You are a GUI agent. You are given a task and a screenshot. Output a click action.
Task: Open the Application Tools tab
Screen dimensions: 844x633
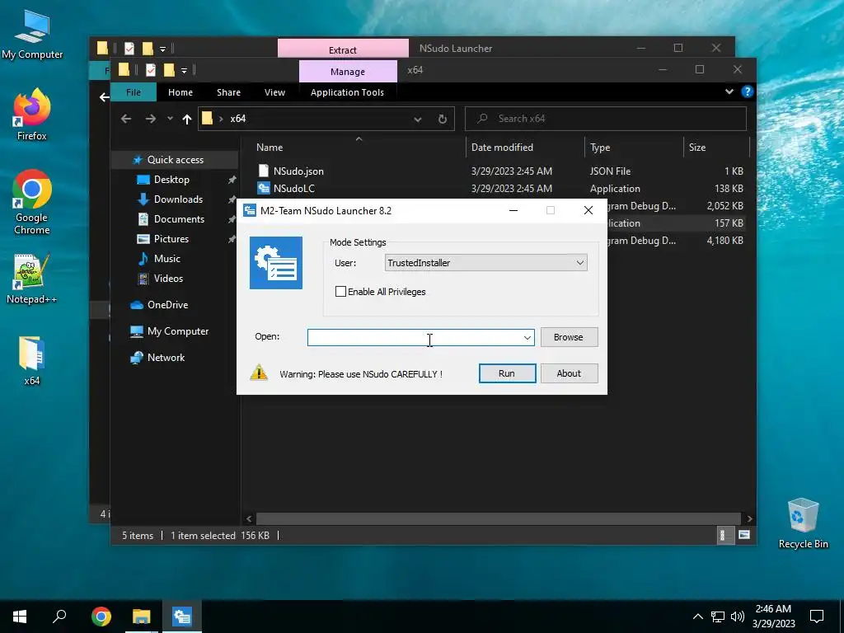pos(347,92)
